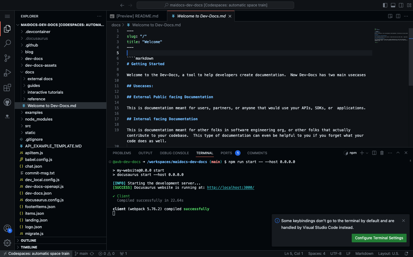Viewport: 413px width, 257px height.
Task: Click the editor minimap
Action: click(391, 37)
